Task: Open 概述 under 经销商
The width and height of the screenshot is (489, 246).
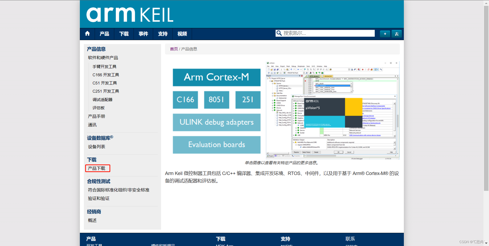Action: pos(92,220)
